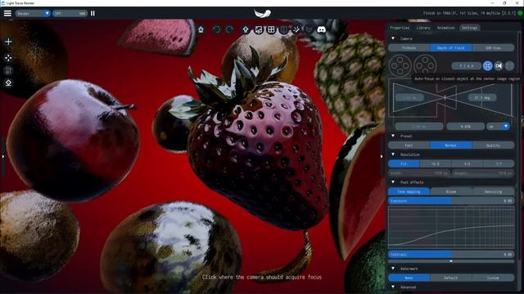Click the Width resolution field
Screen dimensions: 524x294
pyautogui.click(x=419, y=173)
